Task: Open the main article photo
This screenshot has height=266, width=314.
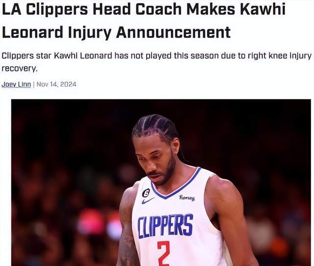Action: (x=161, y=182)
